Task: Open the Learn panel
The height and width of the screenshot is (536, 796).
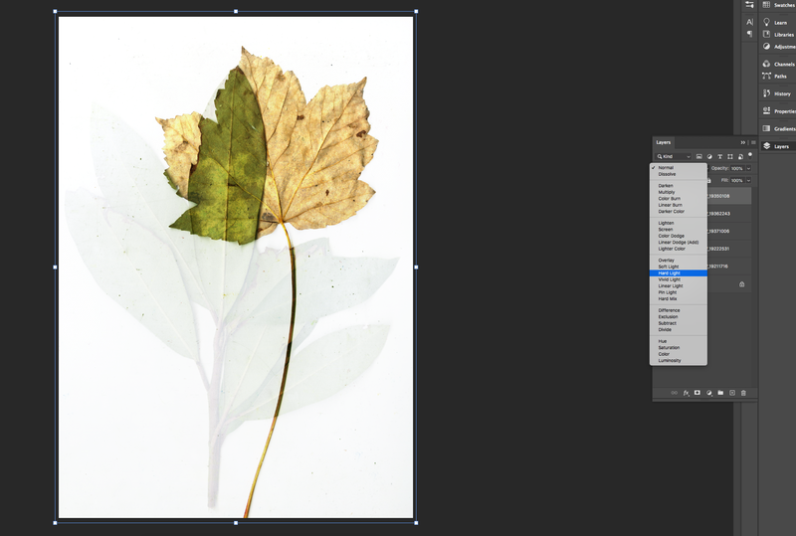Action: click(779, 22)
